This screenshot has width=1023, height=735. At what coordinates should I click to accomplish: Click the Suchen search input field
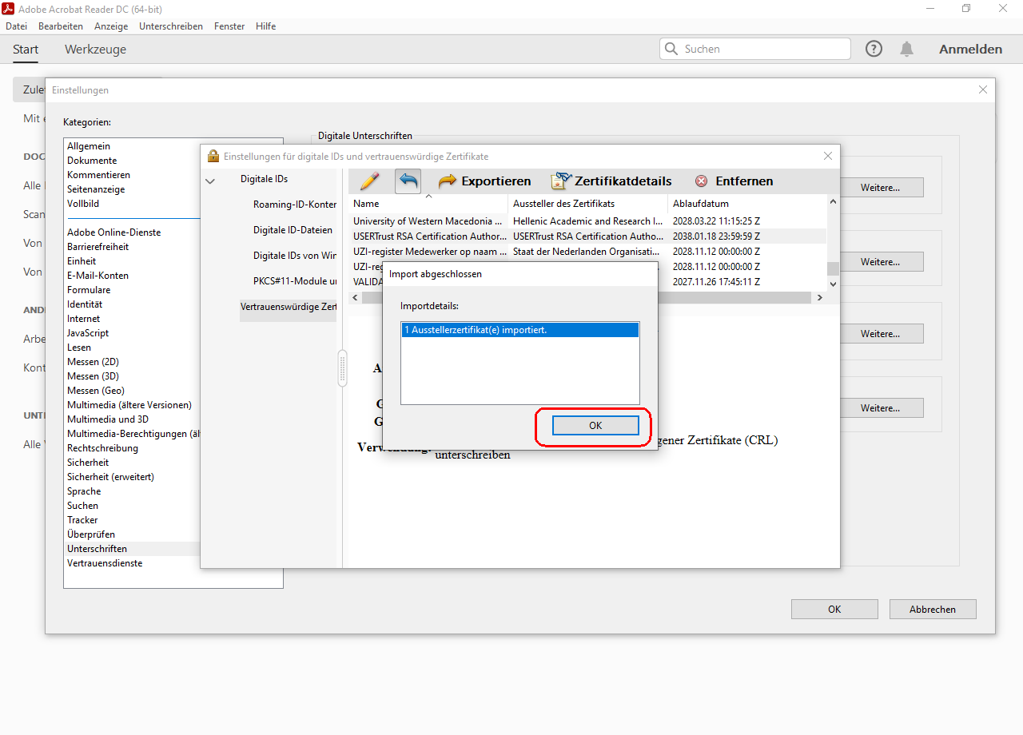pyautogui.click(x=763, y=49)
